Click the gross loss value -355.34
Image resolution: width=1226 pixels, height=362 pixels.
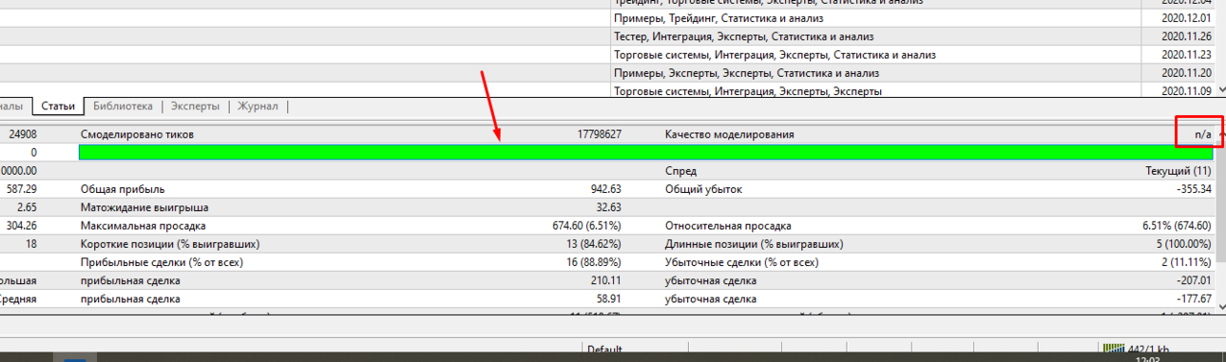click(1193, 189)
